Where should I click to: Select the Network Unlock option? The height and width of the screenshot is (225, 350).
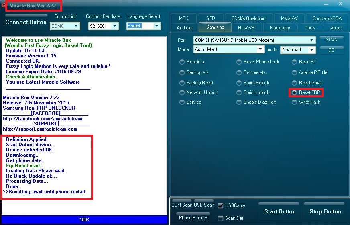[x=182, y=92]
